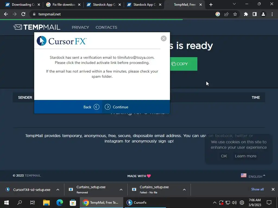
Task: Click the settings gear tray icon
Action: point(242,203)
